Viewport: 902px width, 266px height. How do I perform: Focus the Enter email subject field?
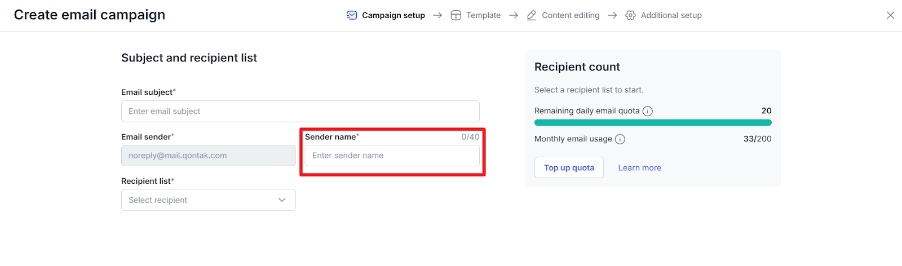click(x=300, y=112)
